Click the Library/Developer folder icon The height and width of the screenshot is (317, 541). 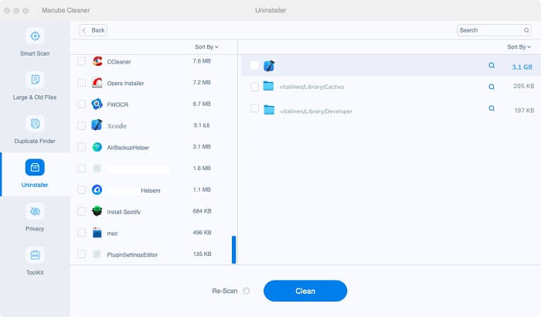(269, 110)
